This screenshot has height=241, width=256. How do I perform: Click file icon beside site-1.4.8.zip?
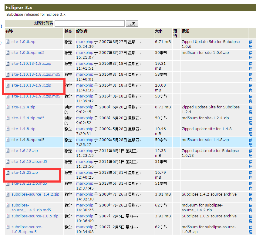pyautogui.click(x=8, y=129)
